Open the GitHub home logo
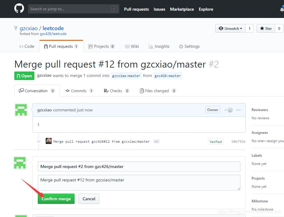 point(19,9)
